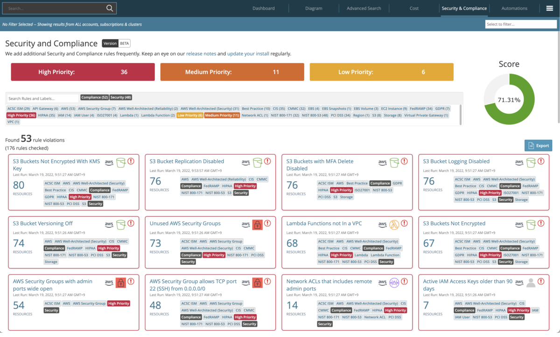Toggle the Medium Priority (11) filter tag

(x=222, y=115)
